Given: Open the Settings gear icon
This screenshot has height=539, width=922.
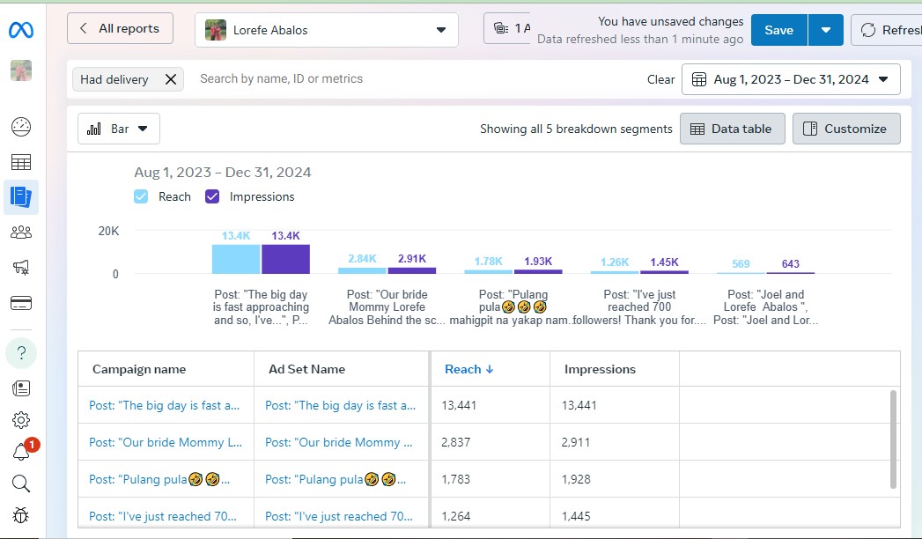Looking at the screenshot, I should coord(21,420).
